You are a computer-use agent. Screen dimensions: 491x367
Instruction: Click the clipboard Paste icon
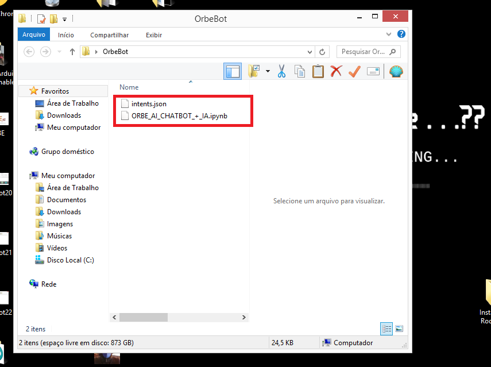318,71
